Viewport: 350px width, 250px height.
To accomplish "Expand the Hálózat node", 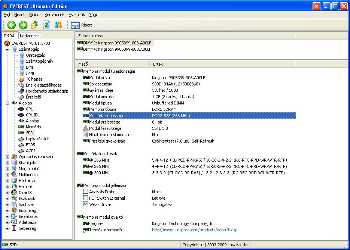I will [x=7, y=187].
